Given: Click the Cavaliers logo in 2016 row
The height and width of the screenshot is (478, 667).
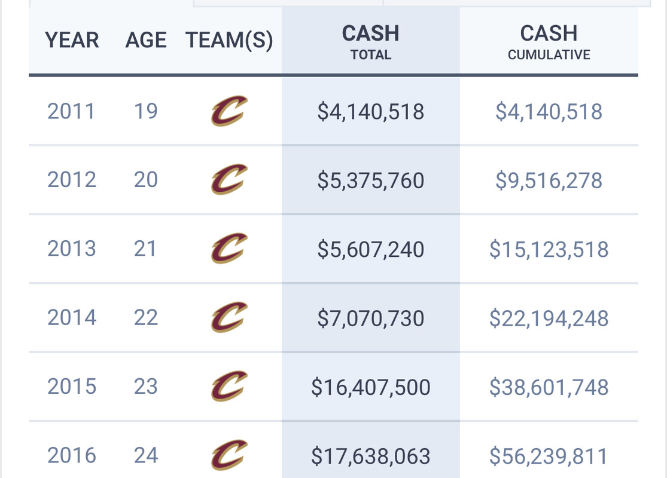Looking at the screenshot, I should tap(229, 455).
